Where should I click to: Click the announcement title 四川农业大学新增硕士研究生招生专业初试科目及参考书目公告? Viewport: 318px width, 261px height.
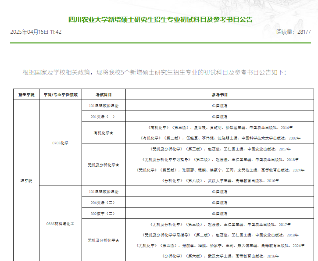[161, 20]
